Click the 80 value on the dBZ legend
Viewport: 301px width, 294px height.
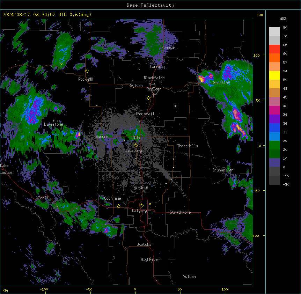tap(285, 28)
